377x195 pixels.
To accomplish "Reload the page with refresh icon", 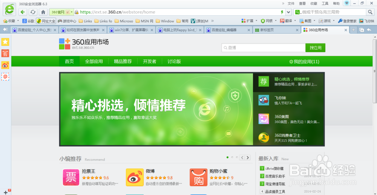I will point(33,12).
